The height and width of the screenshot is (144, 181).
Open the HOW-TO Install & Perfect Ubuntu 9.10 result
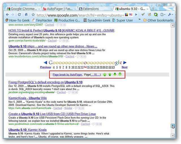point(61,31)
